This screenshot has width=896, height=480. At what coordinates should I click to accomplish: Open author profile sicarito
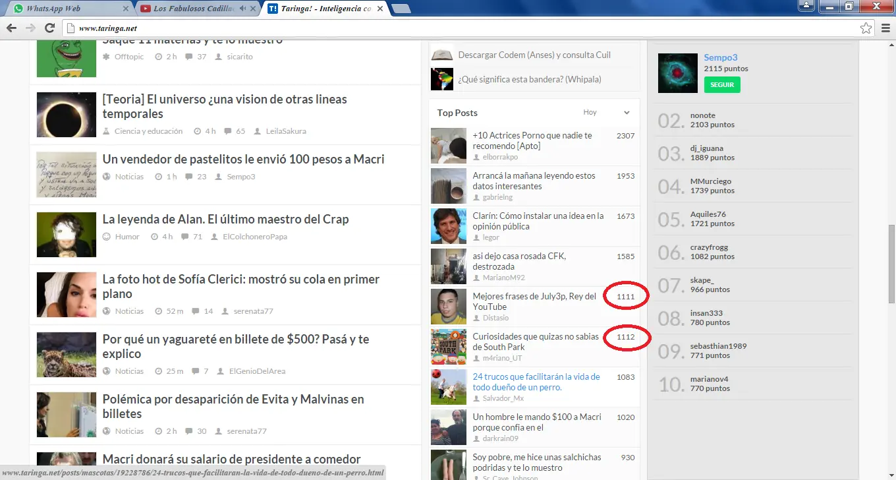(x=240, y=57)
